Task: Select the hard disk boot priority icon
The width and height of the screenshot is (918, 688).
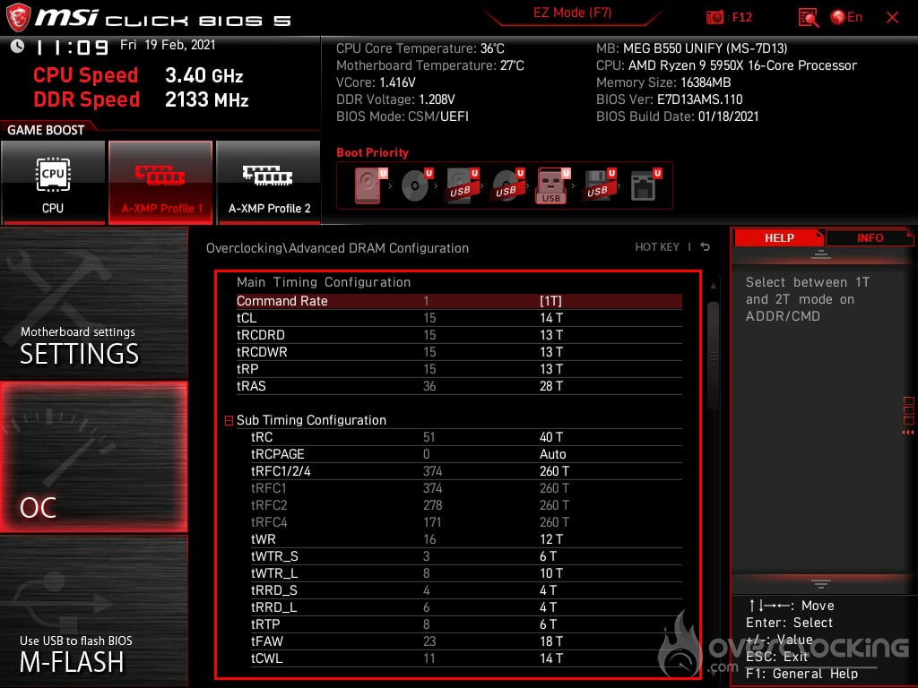Action: pos(370,185)
